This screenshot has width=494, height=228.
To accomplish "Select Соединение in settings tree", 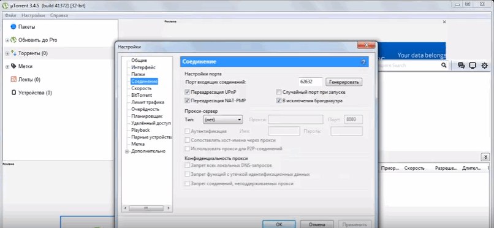I will (x=144, y=82).
